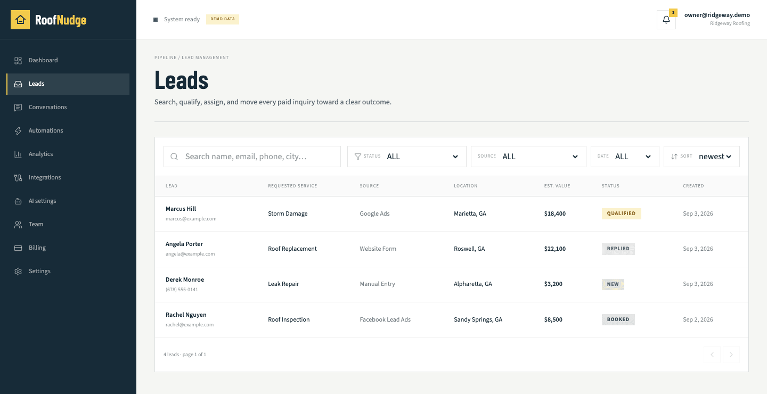Viewport: 767px width, 394px height.
Task: Navigate to Analytics in sidebar
Action: point(68,154)
